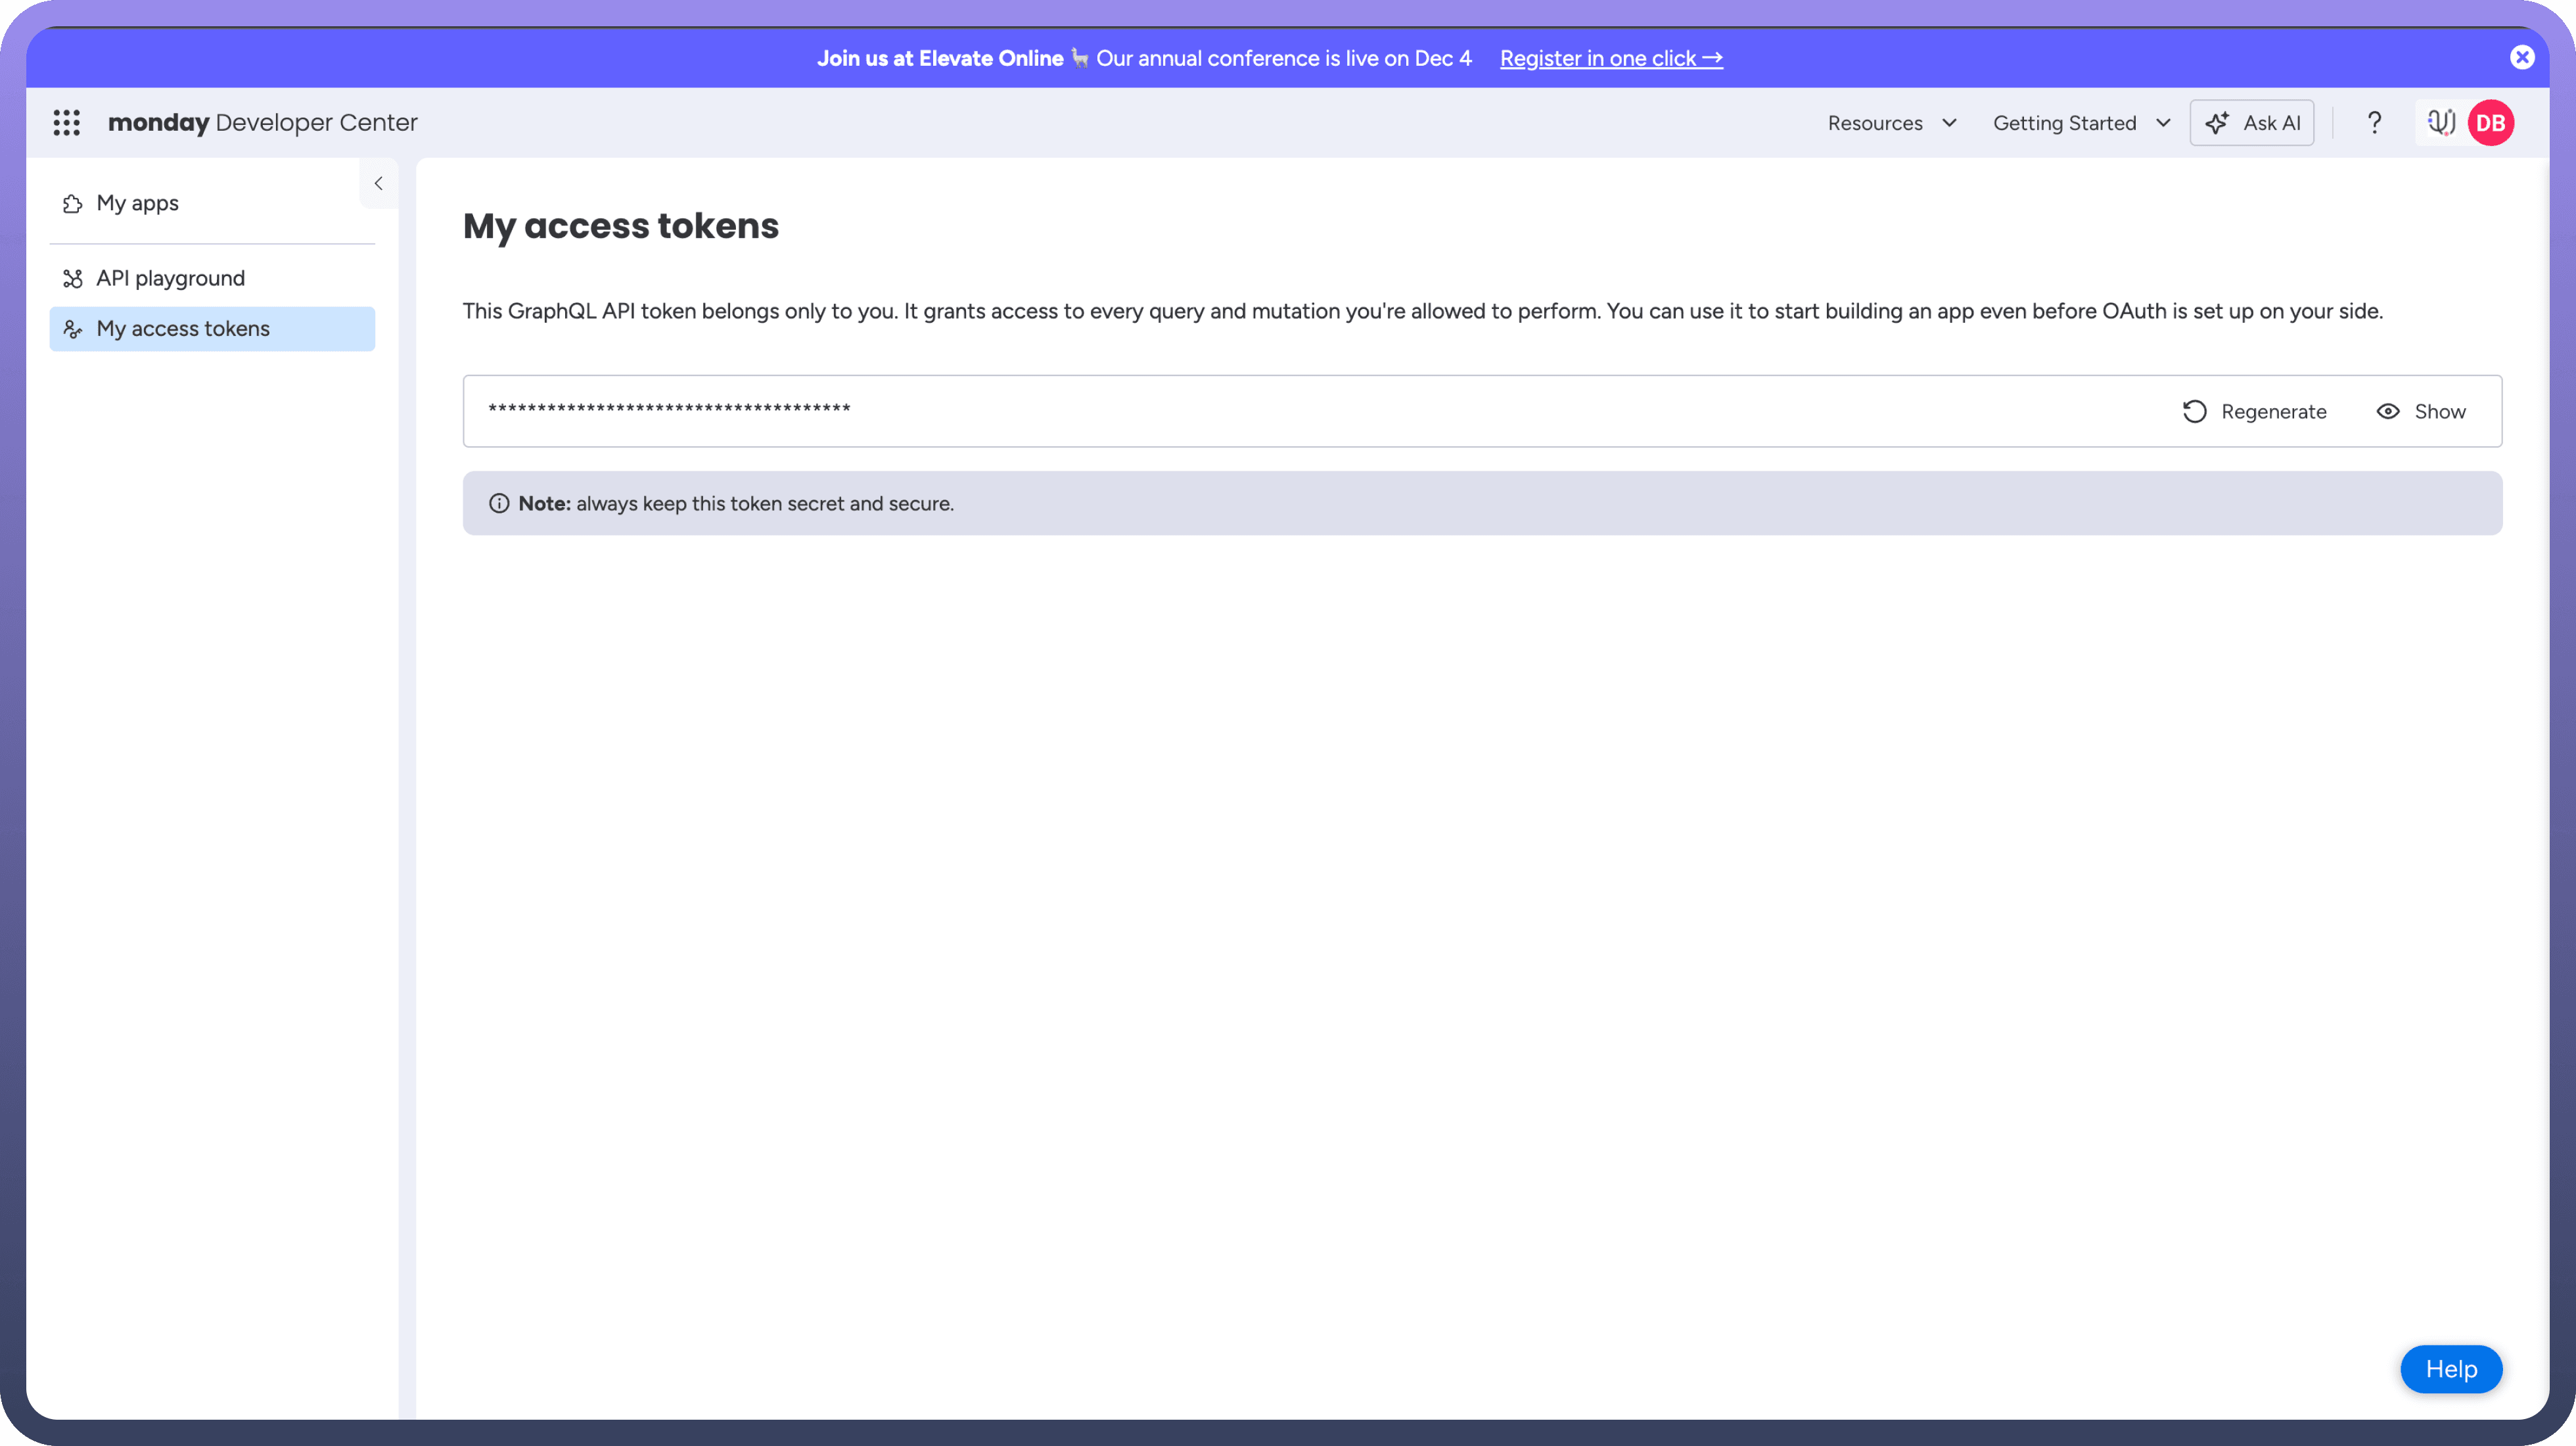
Task: Dismiss the Elevate Online banner
Action: [2522, 57]
